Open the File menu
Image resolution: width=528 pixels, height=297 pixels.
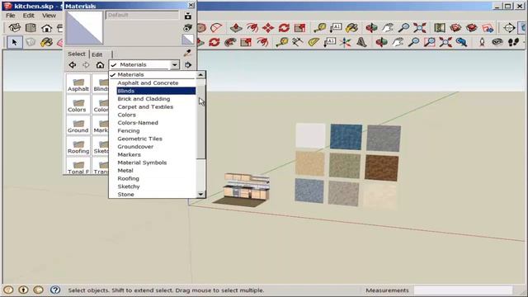click(x=11, y=16)
